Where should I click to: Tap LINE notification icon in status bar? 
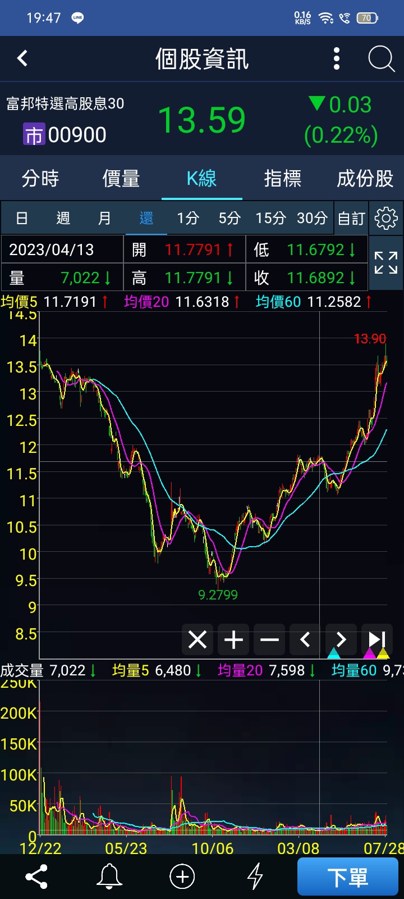tap(77, 18)
